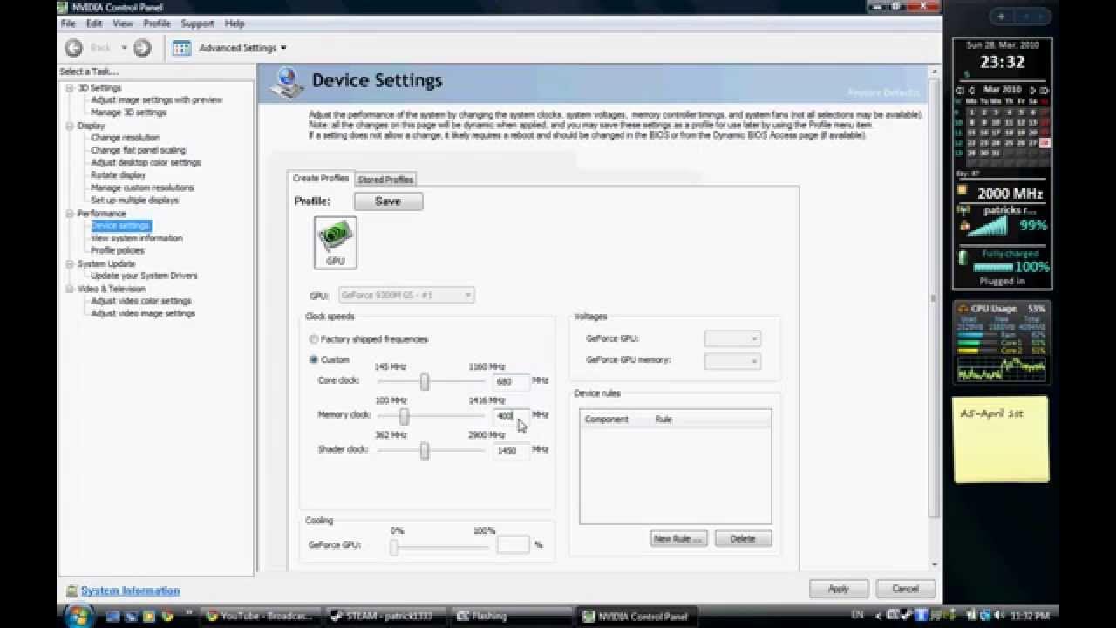Open View system information

click(x=137, y=238)
